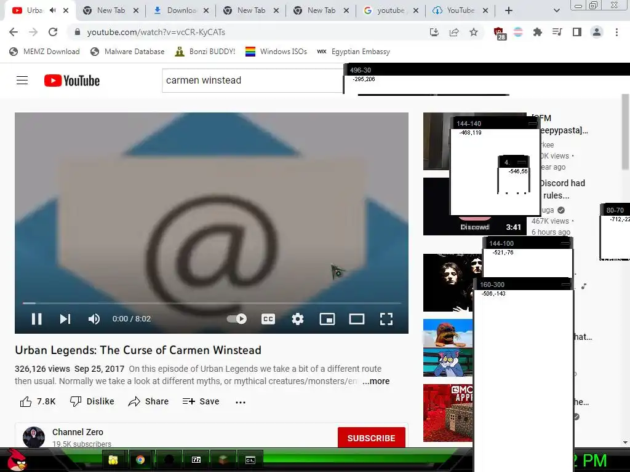Viewport: 630px width, 472px height.
Task: Open Chrome three-dot menu
Action: (616, 32)
